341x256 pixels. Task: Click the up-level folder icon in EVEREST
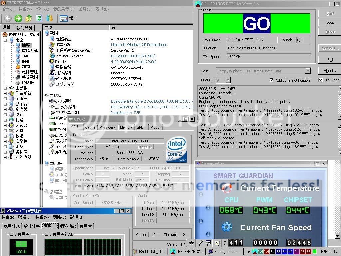(29, 18)
